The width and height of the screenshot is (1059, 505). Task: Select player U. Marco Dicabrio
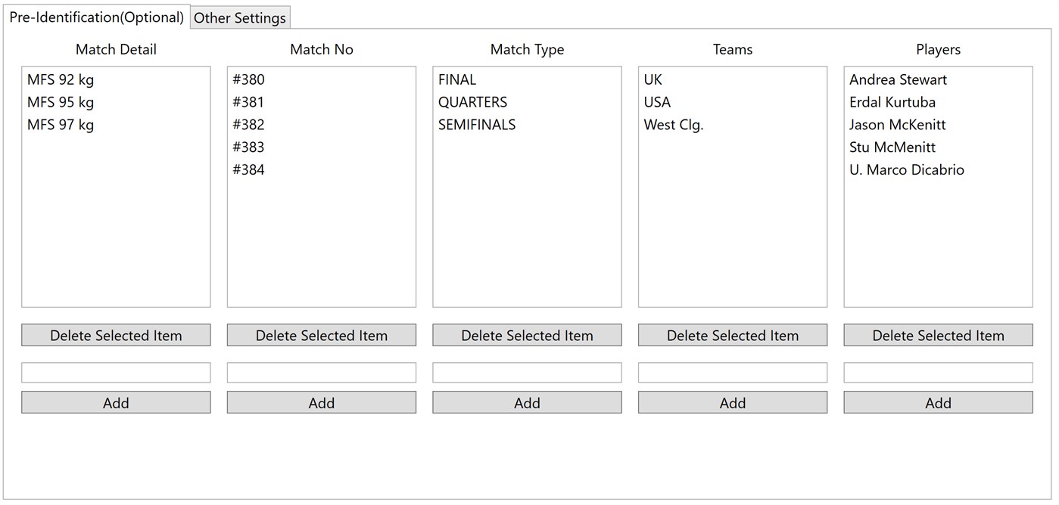point(905,169)
